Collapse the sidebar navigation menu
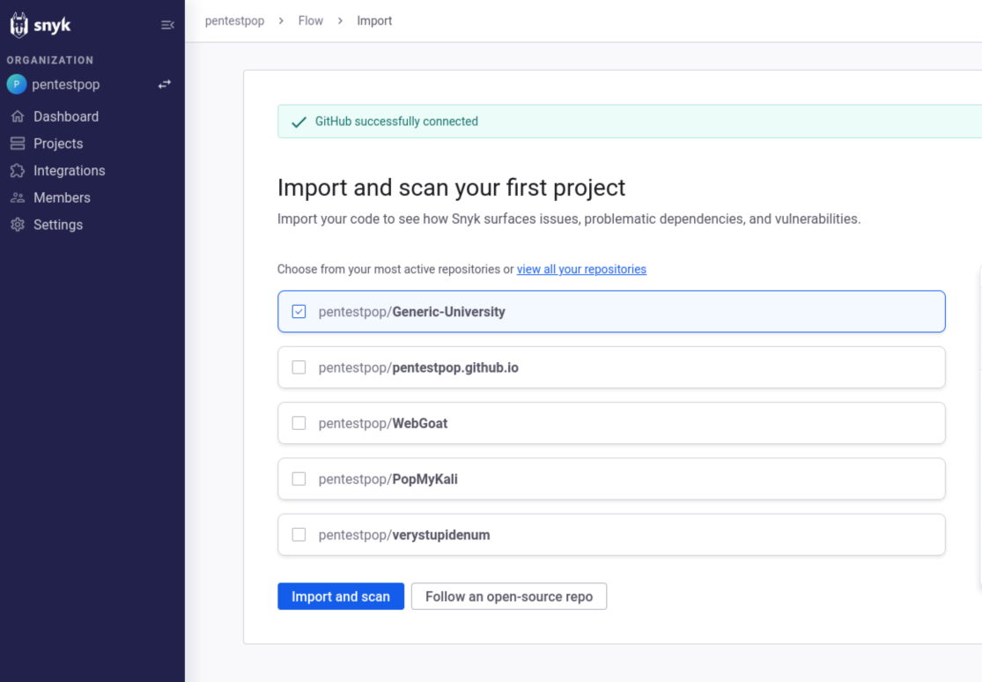982x682 pixels. coord(167,25)
